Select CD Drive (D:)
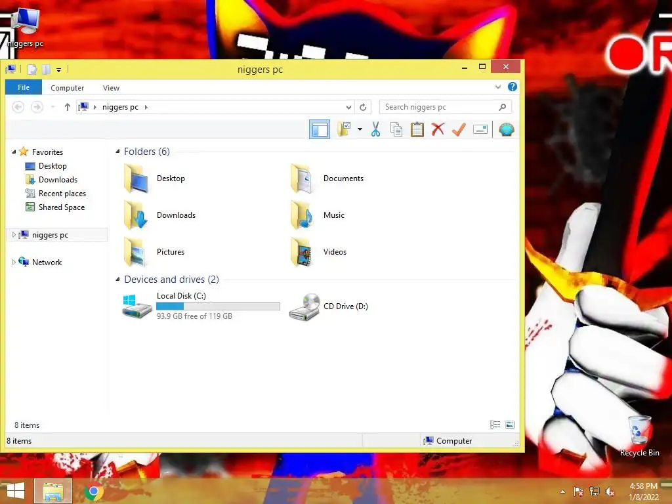The image size is (672, 504). [328, 306]
